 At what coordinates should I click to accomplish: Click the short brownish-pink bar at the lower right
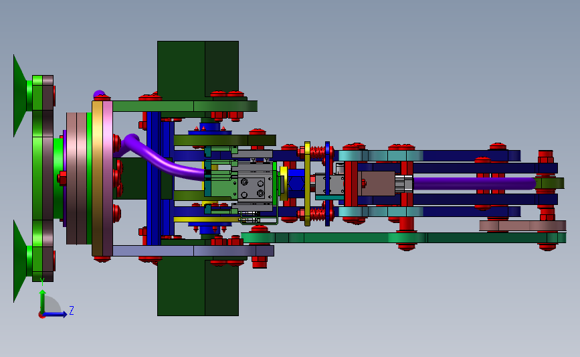[522, 226]
